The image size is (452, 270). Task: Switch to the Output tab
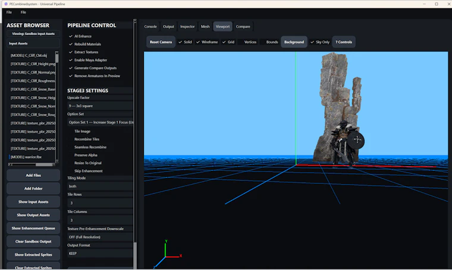coord(168,27)
